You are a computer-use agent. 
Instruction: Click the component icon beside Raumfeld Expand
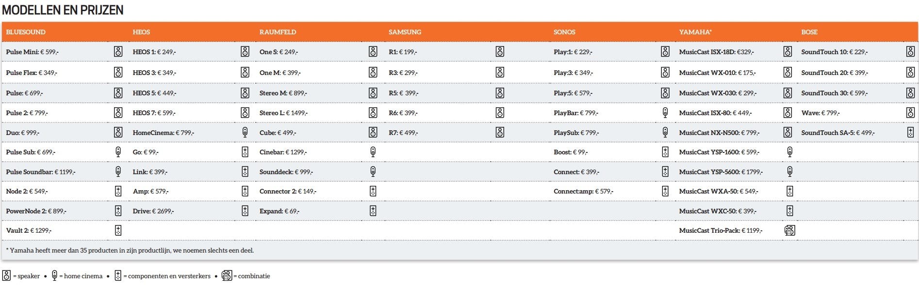pyautogui.click(x=373, y=211)
